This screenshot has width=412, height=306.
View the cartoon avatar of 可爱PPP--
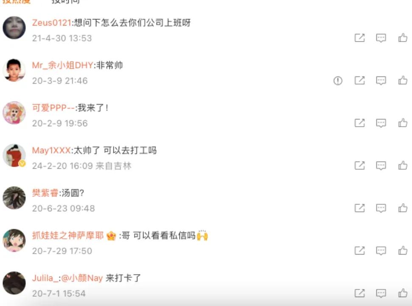14,113
